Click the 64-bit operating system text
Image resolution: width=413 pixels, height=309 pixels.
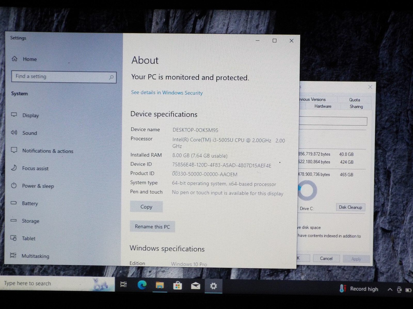pos(224,184)
